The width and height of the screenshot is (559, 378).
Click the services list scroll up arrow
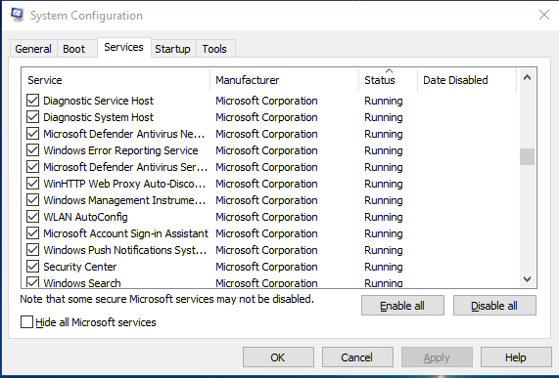527,77
